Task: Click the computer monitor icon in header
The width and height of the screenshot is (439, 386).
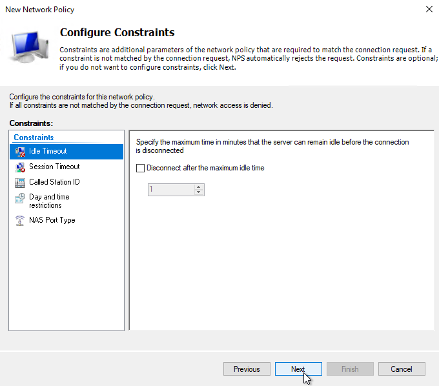Action: point(29,46)
